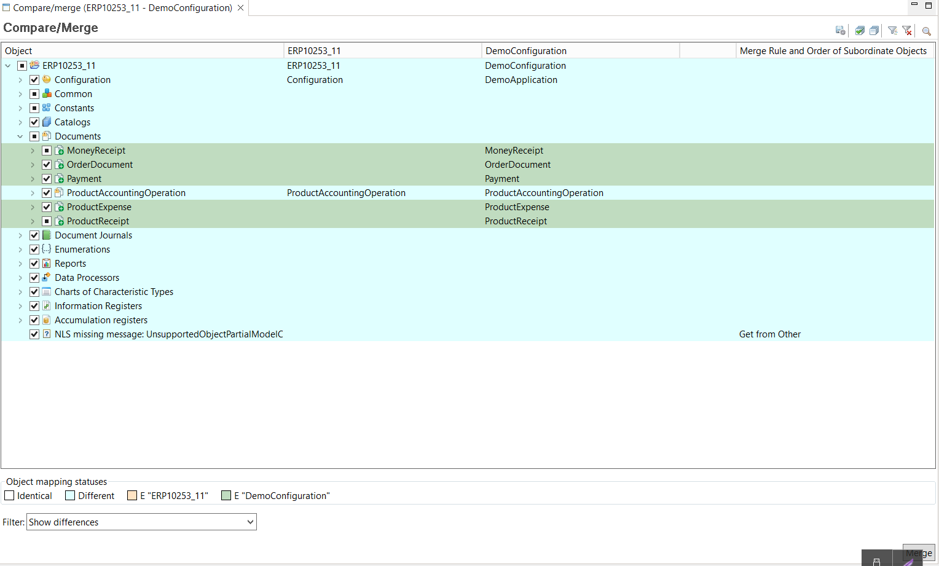Screen dimensions: 939x566
Task: Click the uncheck all objects icon
Action: point(874,31)
